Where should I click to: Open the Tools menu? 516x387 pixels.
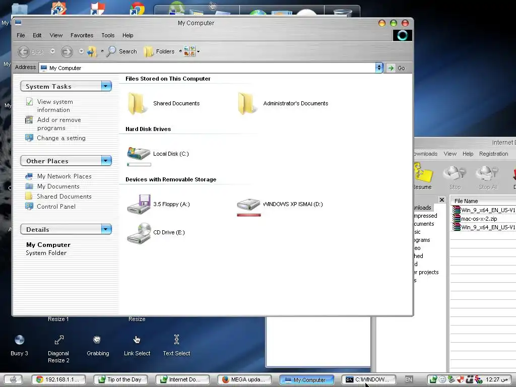tap(108, 35)
